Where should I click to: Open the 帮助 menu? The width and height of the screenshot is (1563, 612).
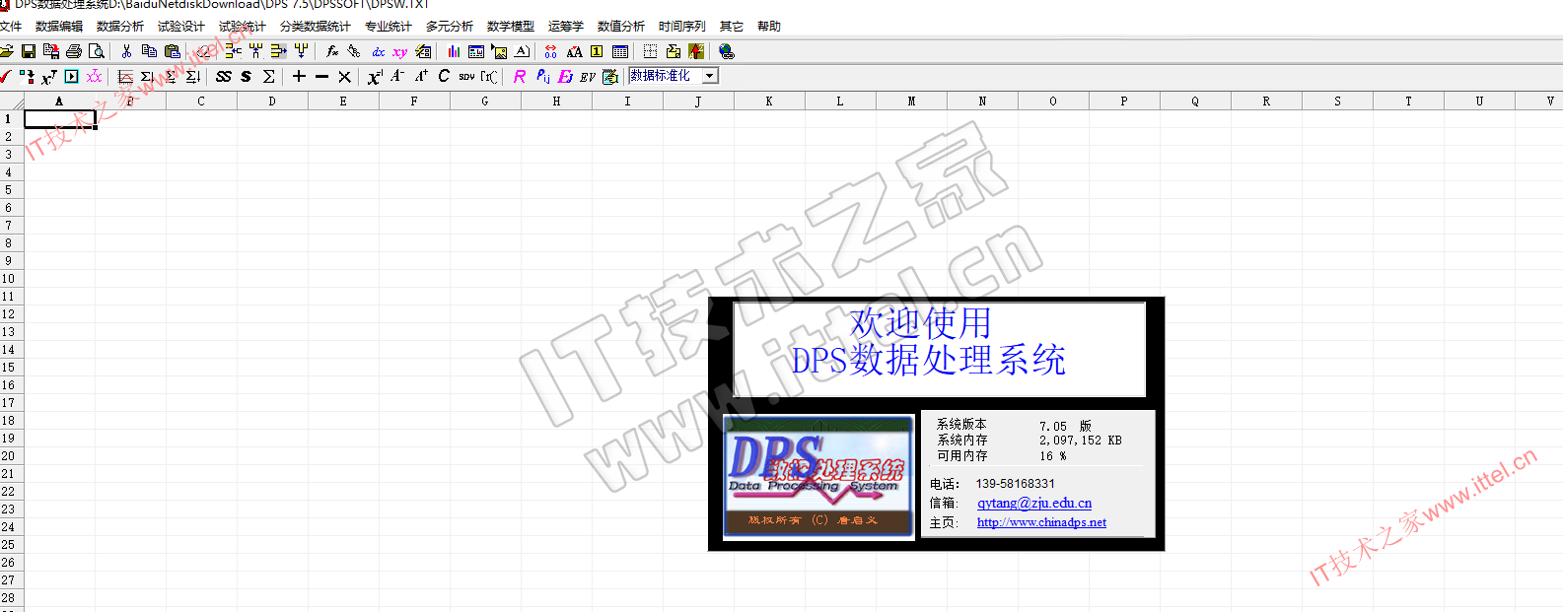(769, 27)
